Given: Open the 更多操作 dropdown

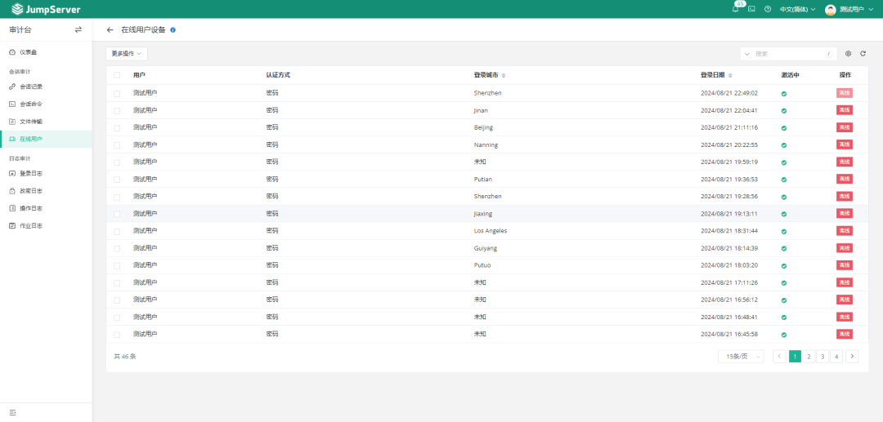Looking at the screenshot, I should (127, 53).
